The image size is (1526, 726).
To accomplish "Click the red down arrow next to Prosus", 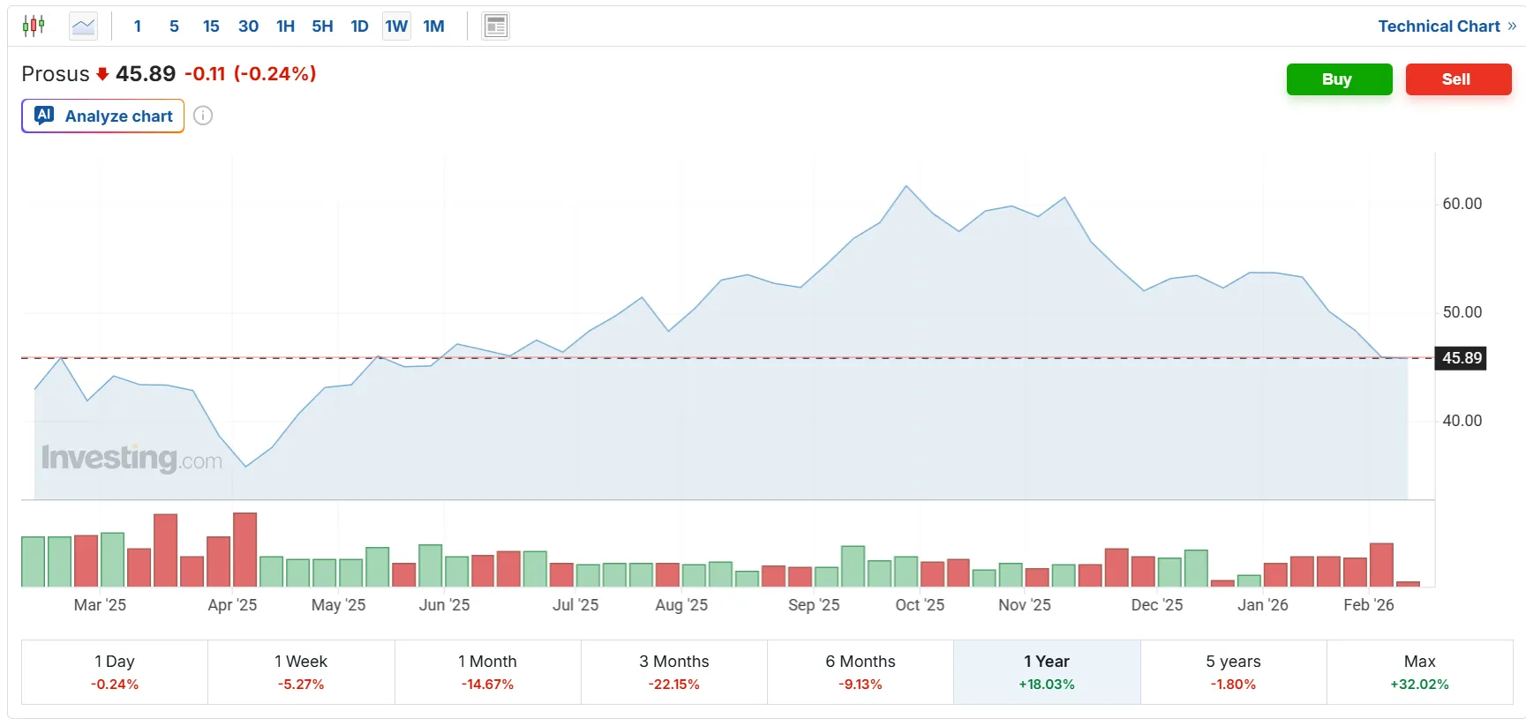I will coord(102,74).
